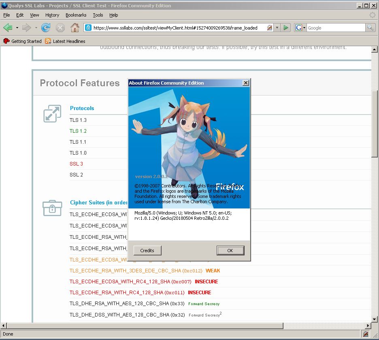Open the address bar URL history dropdown
The height and width of the screenshot is (340, 379).
pos(277,28)
